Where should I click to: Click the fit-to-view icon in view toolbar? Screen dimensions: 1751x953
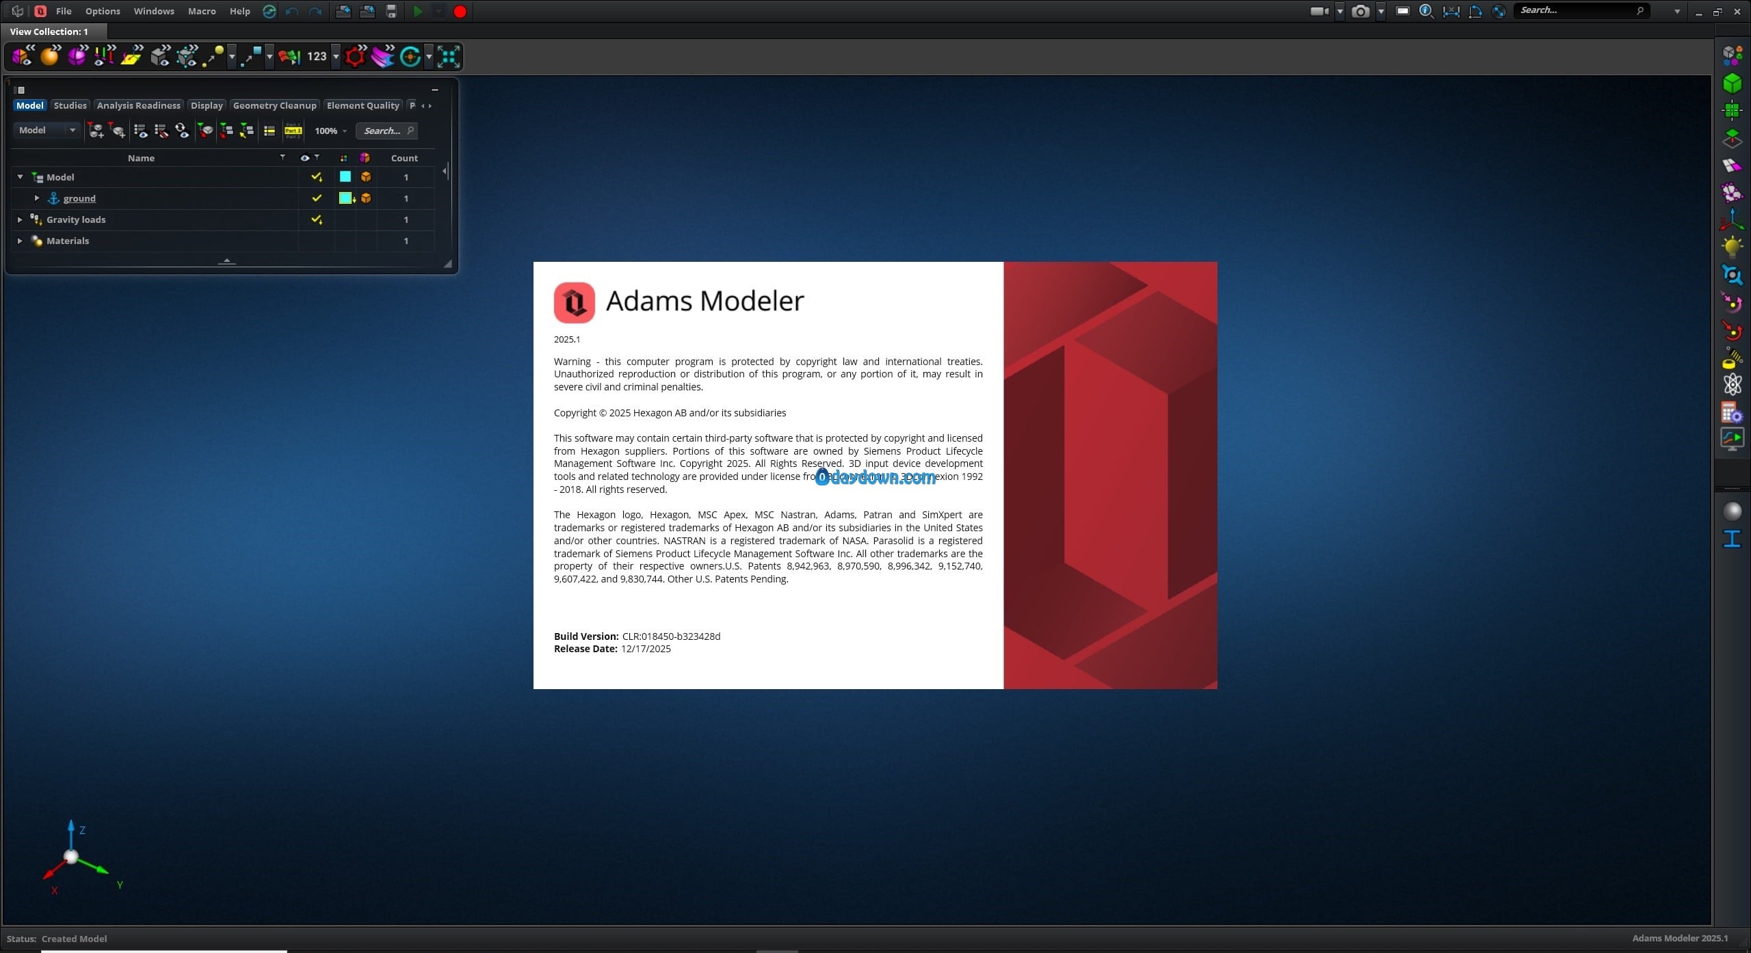(x=449, y=57)
